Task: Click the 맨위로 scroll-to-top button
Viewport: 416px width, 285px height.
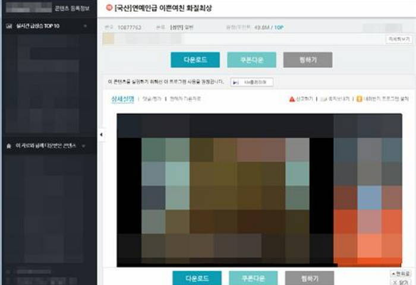Action: pos(401,273)
